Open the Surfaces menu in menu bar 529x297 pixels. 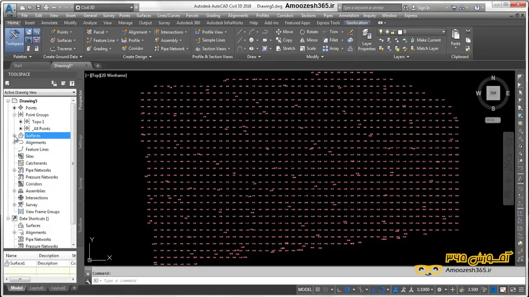[x=143, y=16]
